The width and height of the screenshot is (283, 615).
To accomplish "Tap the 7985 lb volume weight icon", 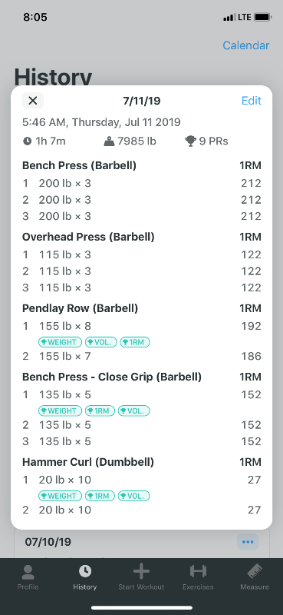I will coord(109,141).
